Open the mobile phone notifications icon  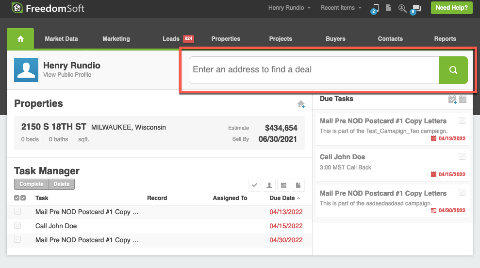375,8
